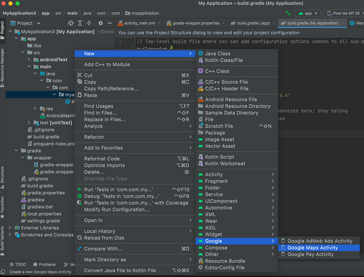This screenshot has width=364, height=277.
Task: Open the app run configuration dropdown
Action: click(308, 13)
